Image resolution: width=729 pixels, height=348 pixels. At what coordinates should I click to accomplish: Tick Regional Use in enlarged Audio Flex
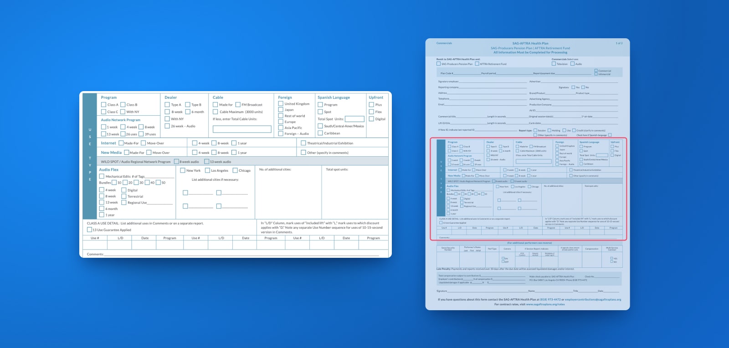(123, 202)
